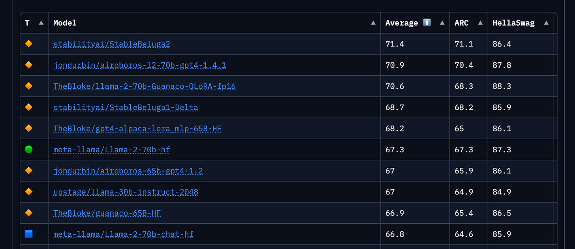Viewport: 575px width, 249px height.
Task: Select the HellaSwag value 86.4
Action: [502, 44]
